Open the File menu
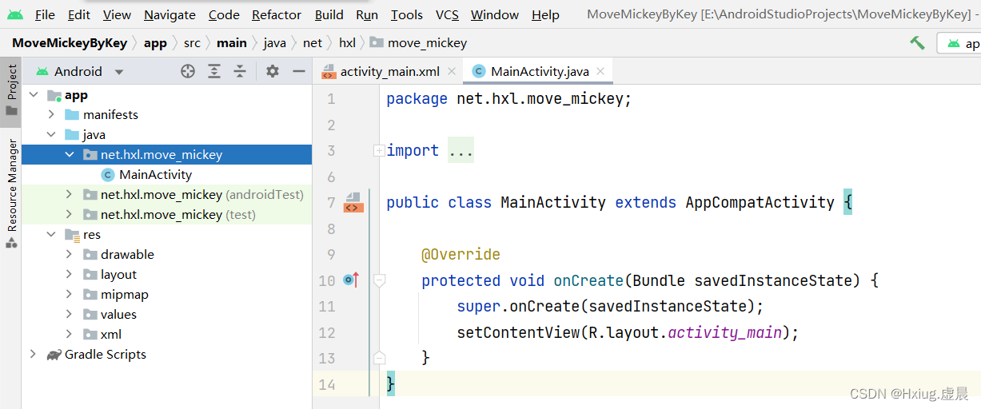The height and width of the screenshot is (409, 981). click(x=45, y=14)
